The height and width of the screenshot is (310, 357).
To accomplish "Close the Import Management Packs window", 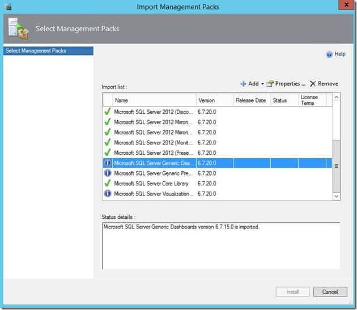I will [x=347, y=5].
